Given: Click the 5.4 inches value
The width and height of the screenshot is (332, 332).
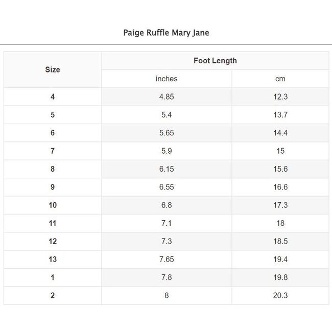Looking at the screenshot, I should (167, 115).
